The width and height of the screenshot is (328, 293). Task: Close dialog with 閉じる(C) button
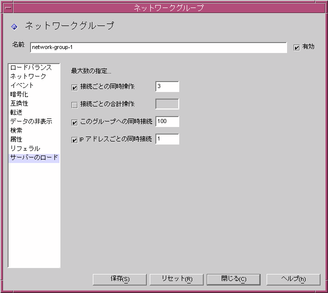[x=234, y=279]
